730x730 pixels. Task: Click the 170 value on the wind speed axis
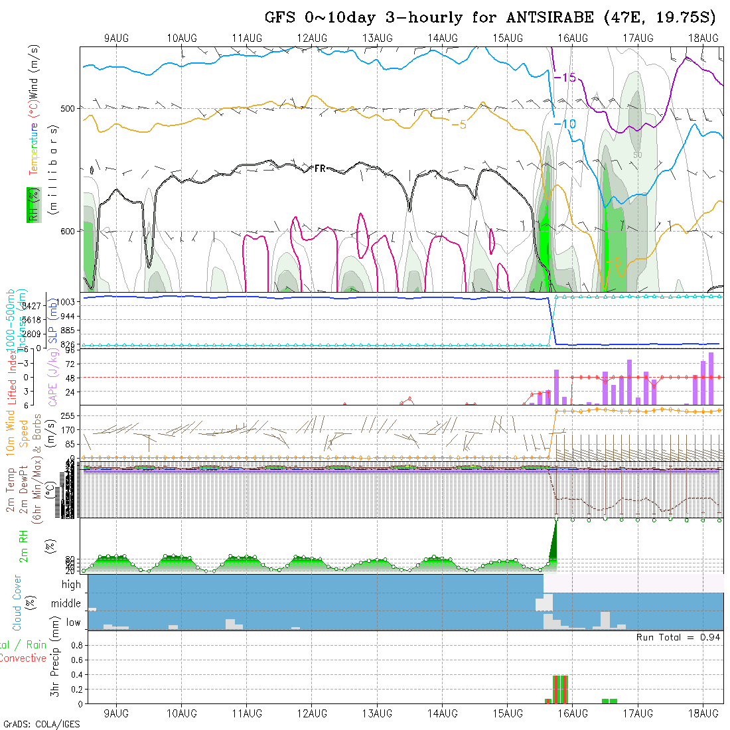(68, 430)
